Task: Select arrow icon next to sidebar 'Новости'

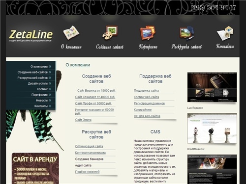Action: click(x=50, y=101)
